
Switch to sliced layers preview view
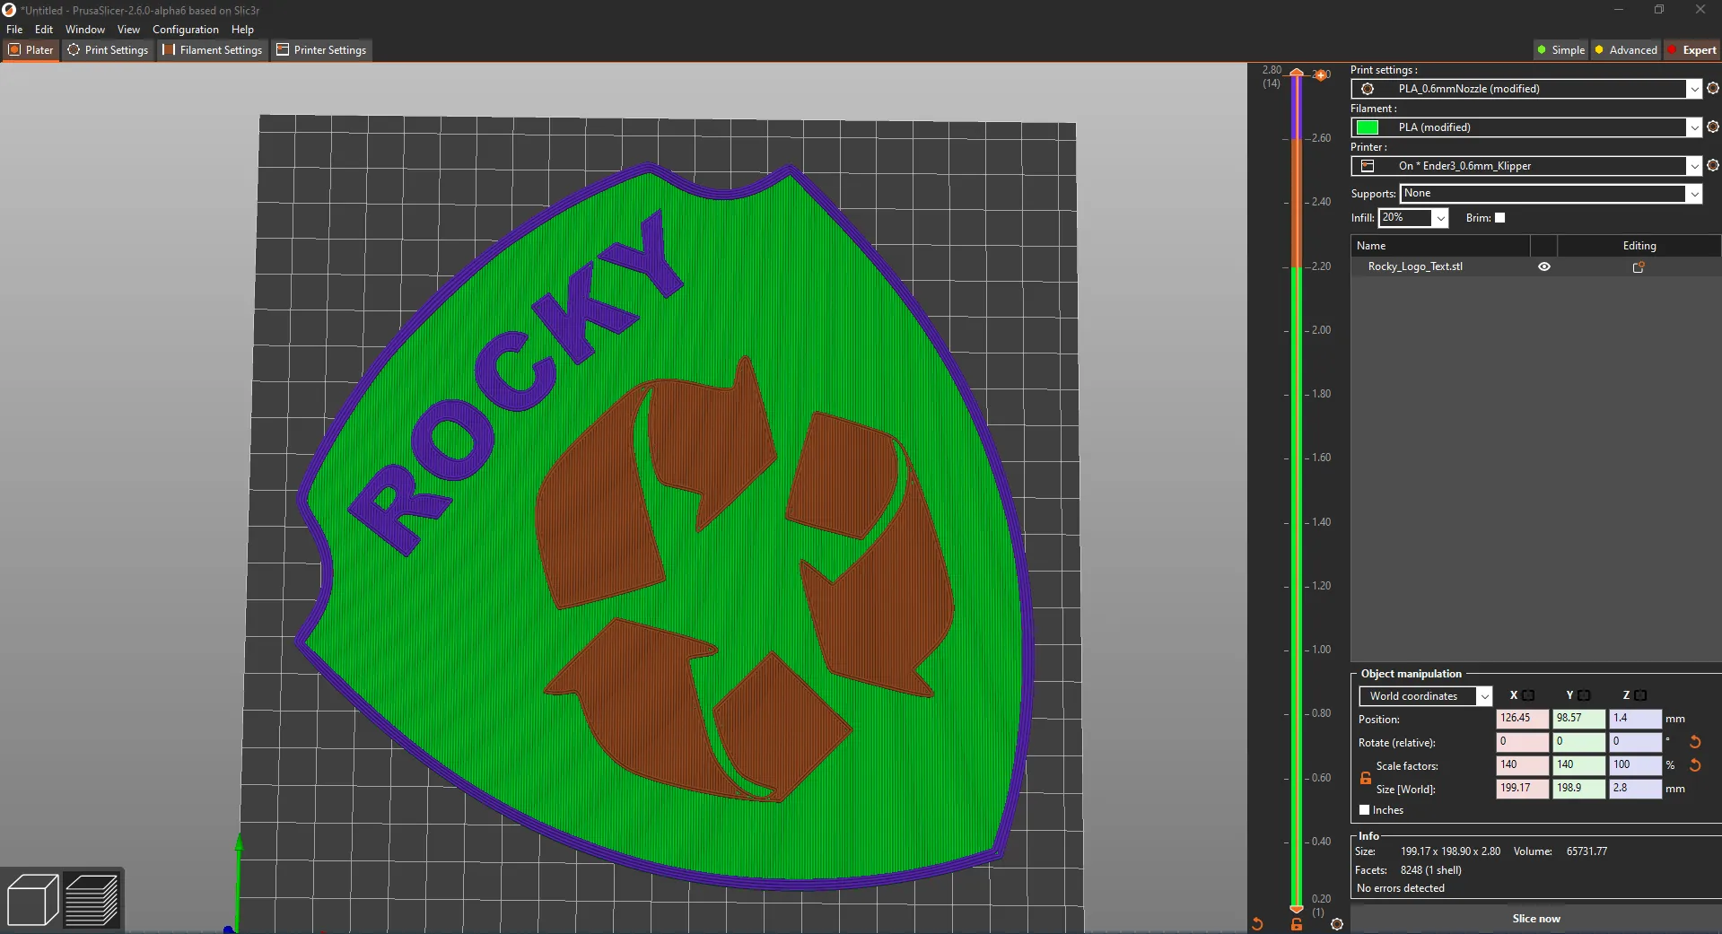[92, 899]
